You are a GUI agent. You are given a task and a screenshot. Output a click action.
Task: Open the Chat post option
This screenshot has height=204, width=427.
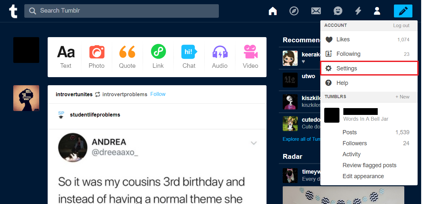[189, 57]
